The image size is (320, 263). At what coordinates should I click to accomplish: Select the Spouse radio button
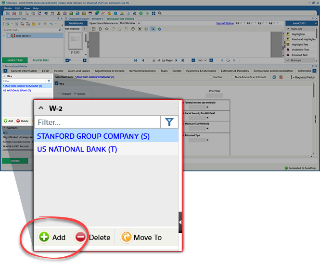click(75, 94)
